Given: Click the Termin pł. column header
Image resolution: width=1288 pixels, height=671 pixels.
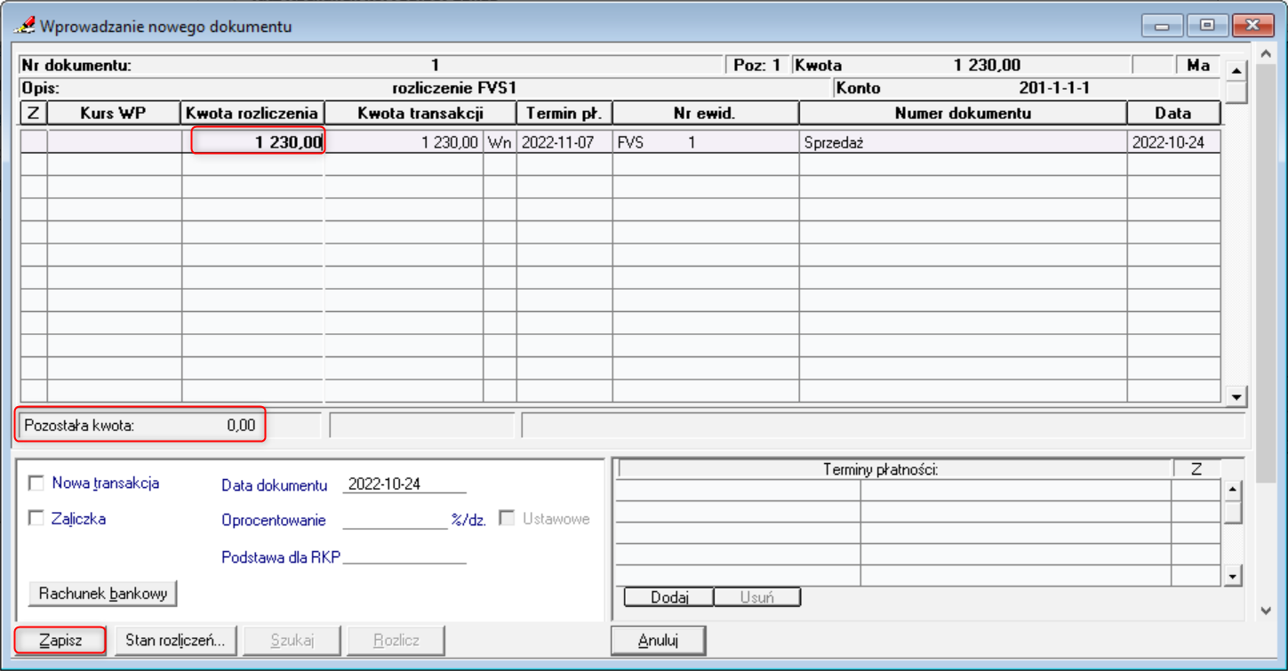Looking at the screenshot, I should (x=564, y=113).
